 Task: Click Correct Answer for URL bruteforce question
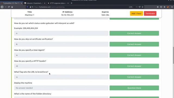point(134,77)
